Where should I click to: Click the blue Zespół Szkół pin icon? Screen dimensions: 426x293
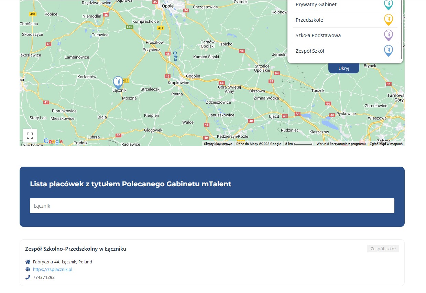pyautogui.click(x=388, y=51)
